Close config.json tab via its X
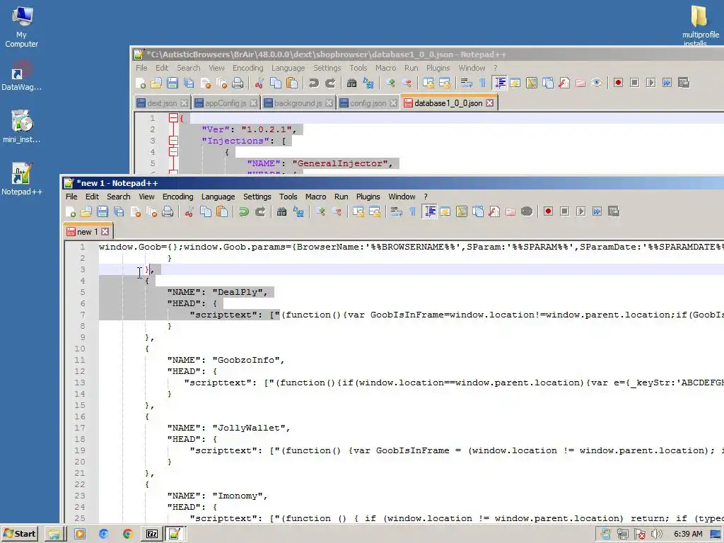Image resolution: width=724 pixels, height=543 pixels. [x=393, y=103]
